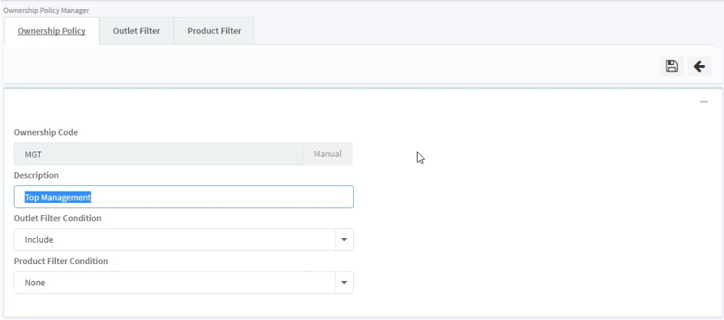Click the Product Filter Condition label
This screenshot has width=724, height=320.
pos(61,261)
